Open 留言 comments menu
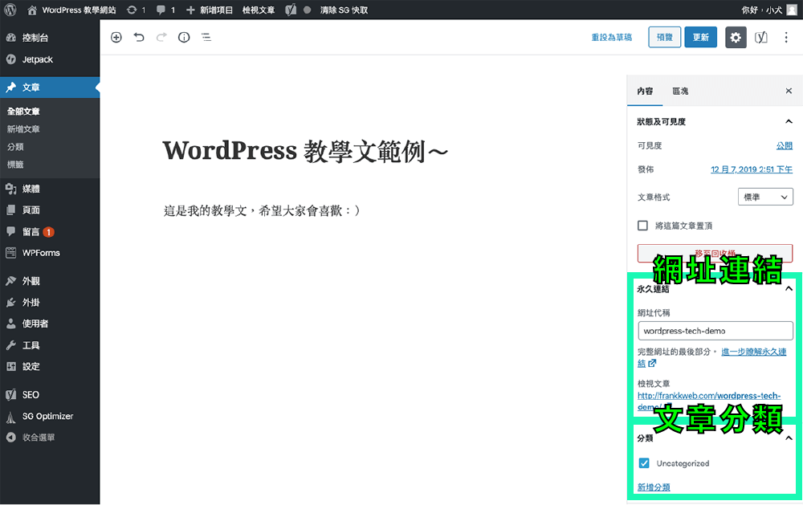 pyautogui.click(x=50, y=231)
